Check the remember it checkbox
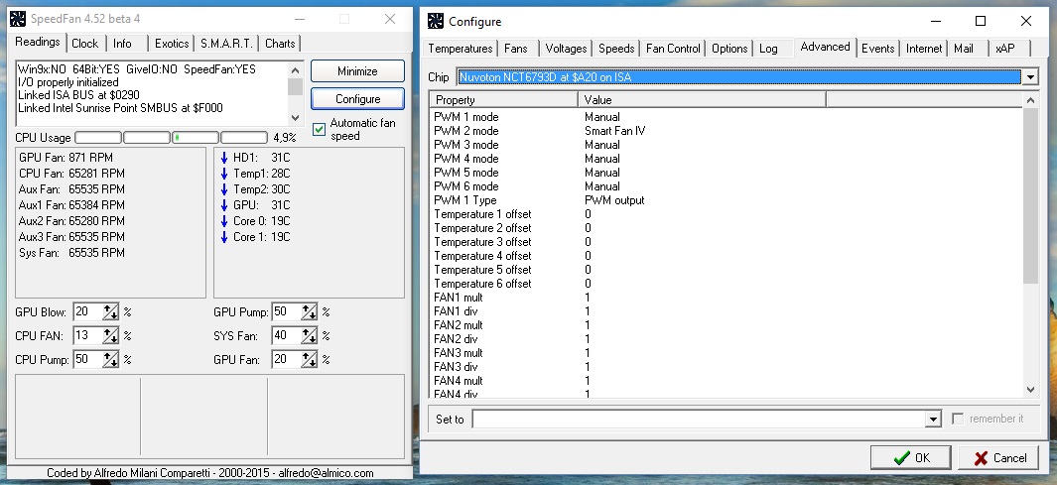Viewport: 1057px width, 485px height. 957,419
